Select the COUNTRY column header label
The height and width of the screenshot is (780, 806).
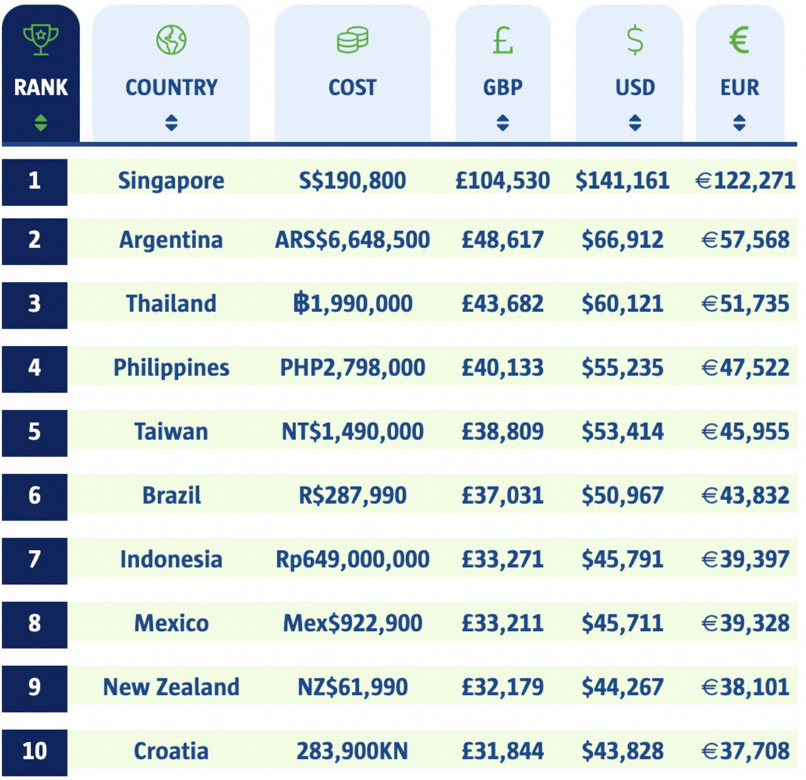click(171, 87)
